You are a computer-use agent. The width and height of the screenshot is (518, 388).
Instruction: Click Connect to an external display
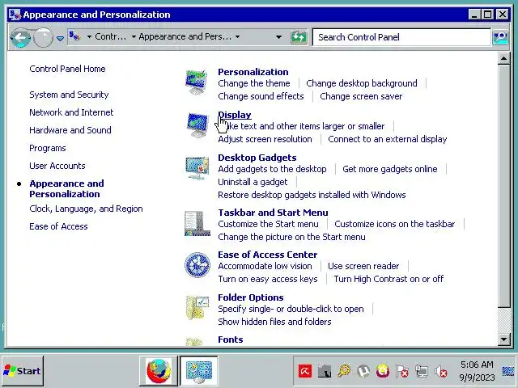(x=388, y=139)
